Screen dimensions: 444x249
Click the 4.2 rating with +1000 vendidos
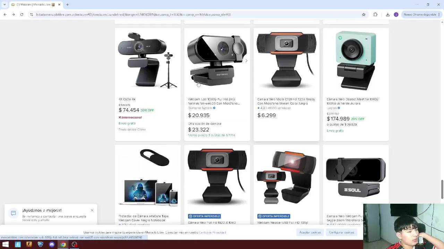(x=274, y=108)
